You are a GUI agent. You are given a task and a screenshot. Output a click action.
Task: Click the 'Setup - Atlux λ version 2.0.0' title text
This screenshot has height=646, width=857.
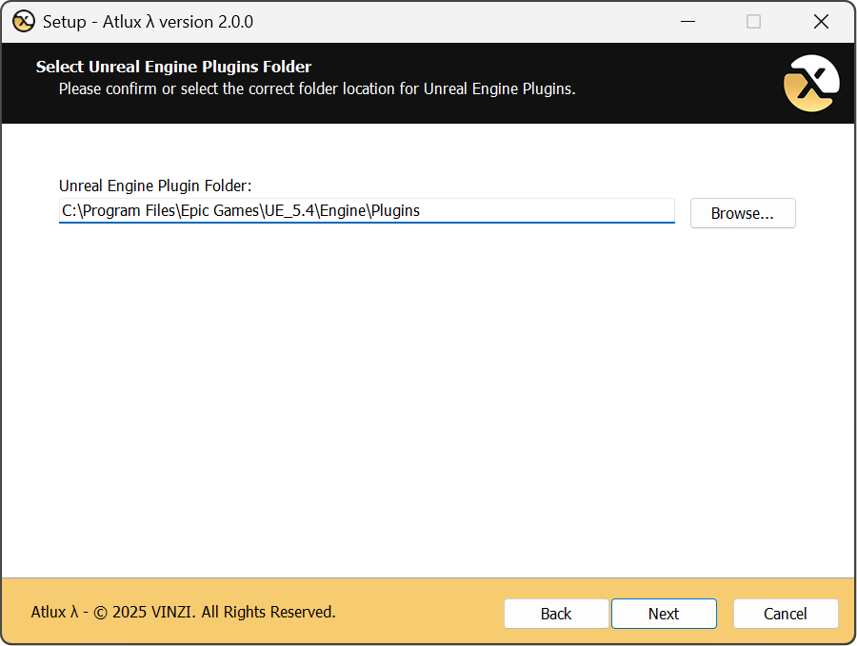point(148,21)
